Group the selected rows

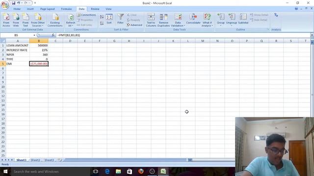[221, 20]
